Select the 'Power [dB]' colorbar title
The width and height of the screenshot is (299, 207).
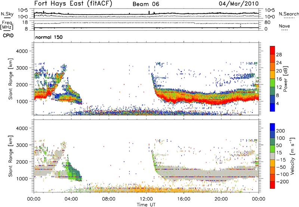[x=286, y=79]
